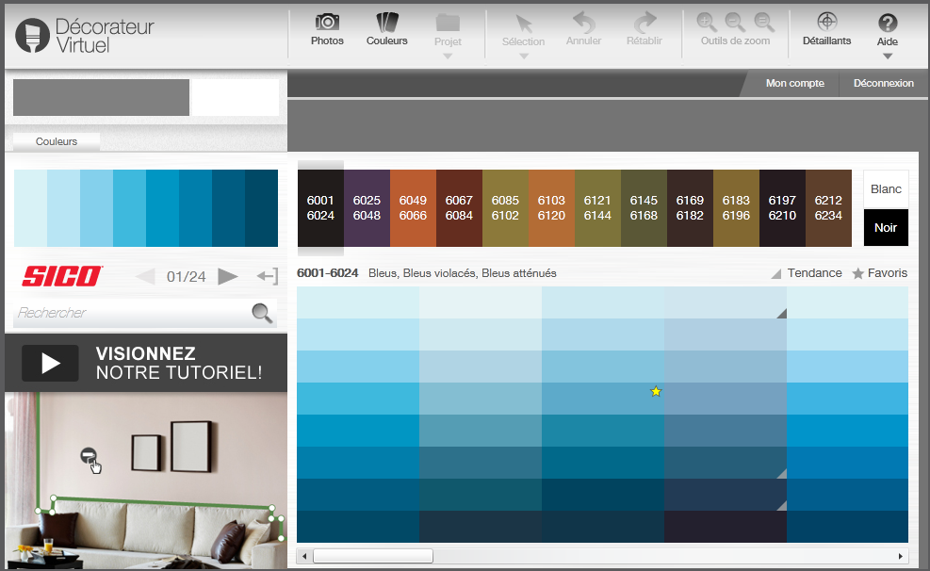Switch to the Couleurs tab
Image resolution: width=930 pixels, height=571 pixels.
tap(56, 141)
